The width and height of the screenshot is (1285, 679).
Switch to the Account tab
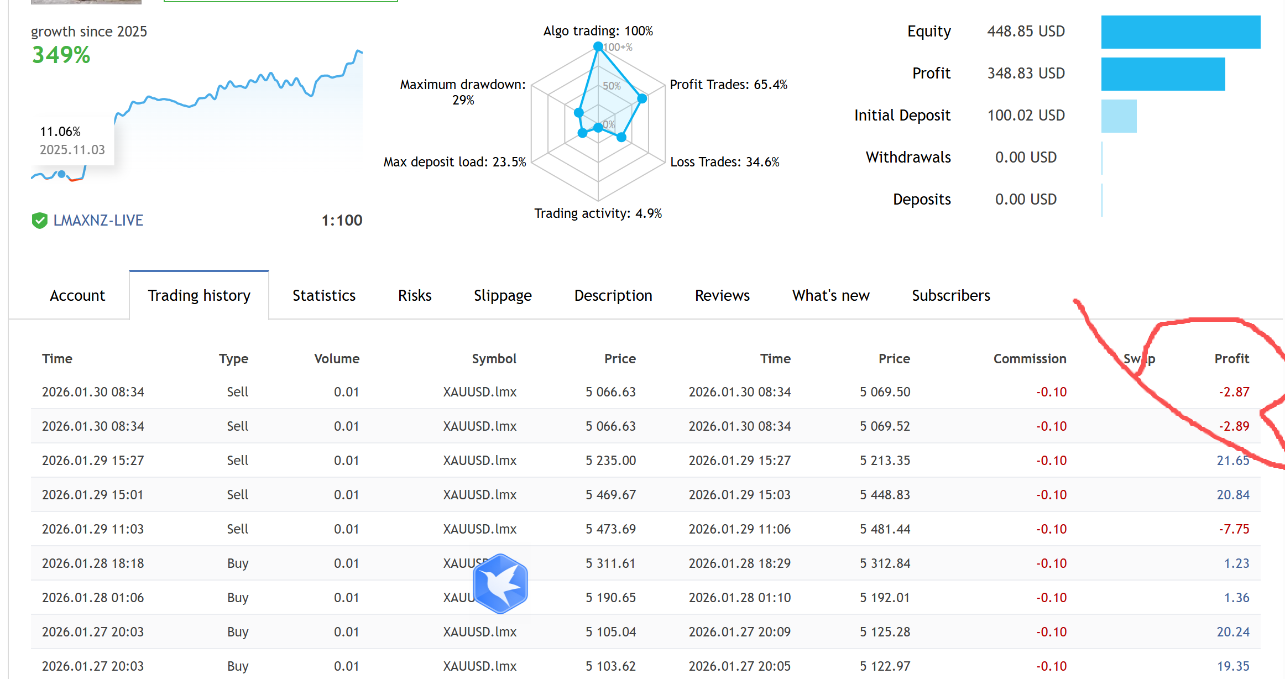pos(77,296)
